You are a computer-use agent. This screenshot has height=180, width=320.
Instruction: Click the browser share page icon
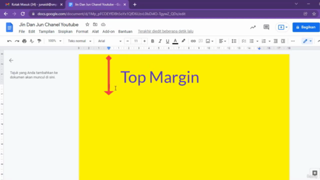[305, 14]
